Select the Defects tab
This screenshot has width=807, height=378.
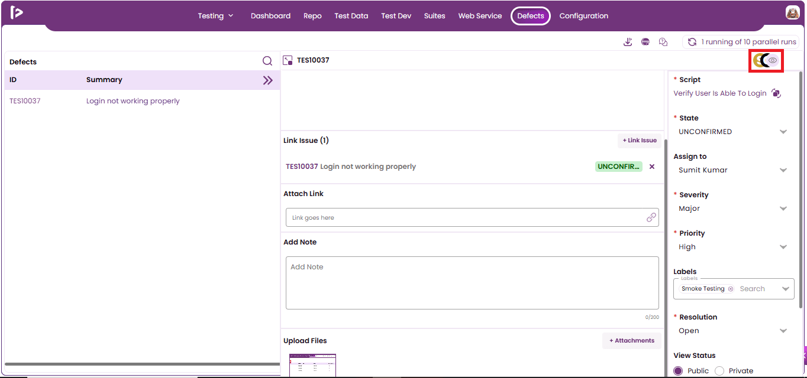coord(531,16)
